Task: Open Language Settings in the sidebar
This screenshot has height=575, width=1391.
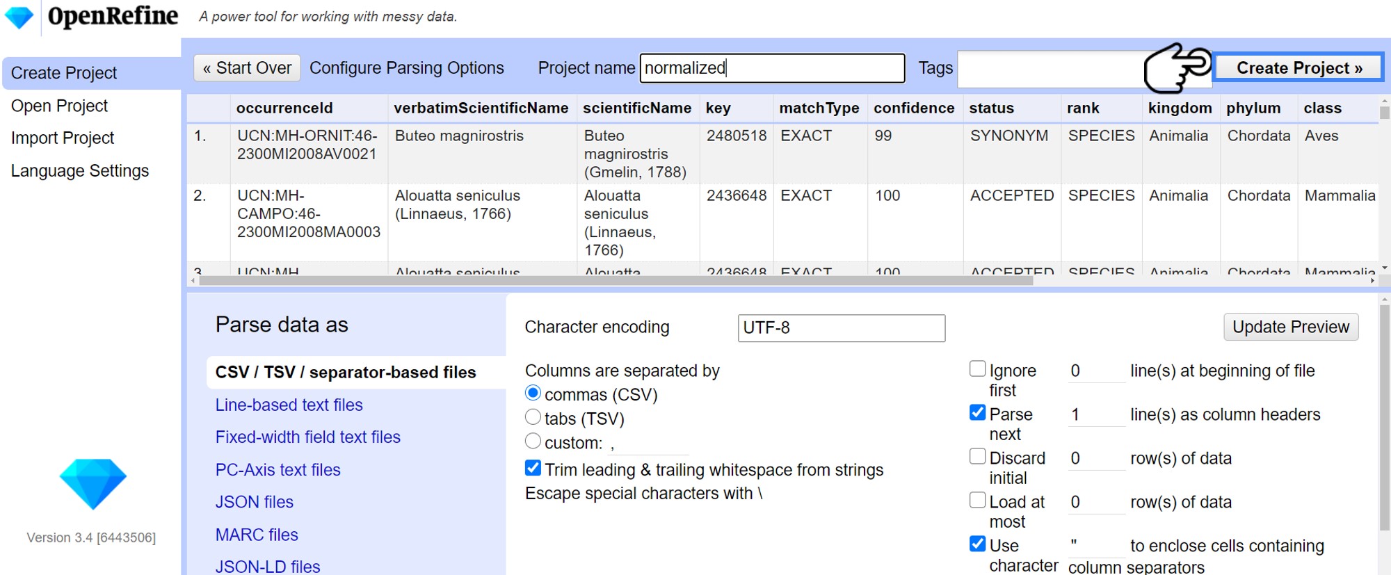Action: pos(80,171)
